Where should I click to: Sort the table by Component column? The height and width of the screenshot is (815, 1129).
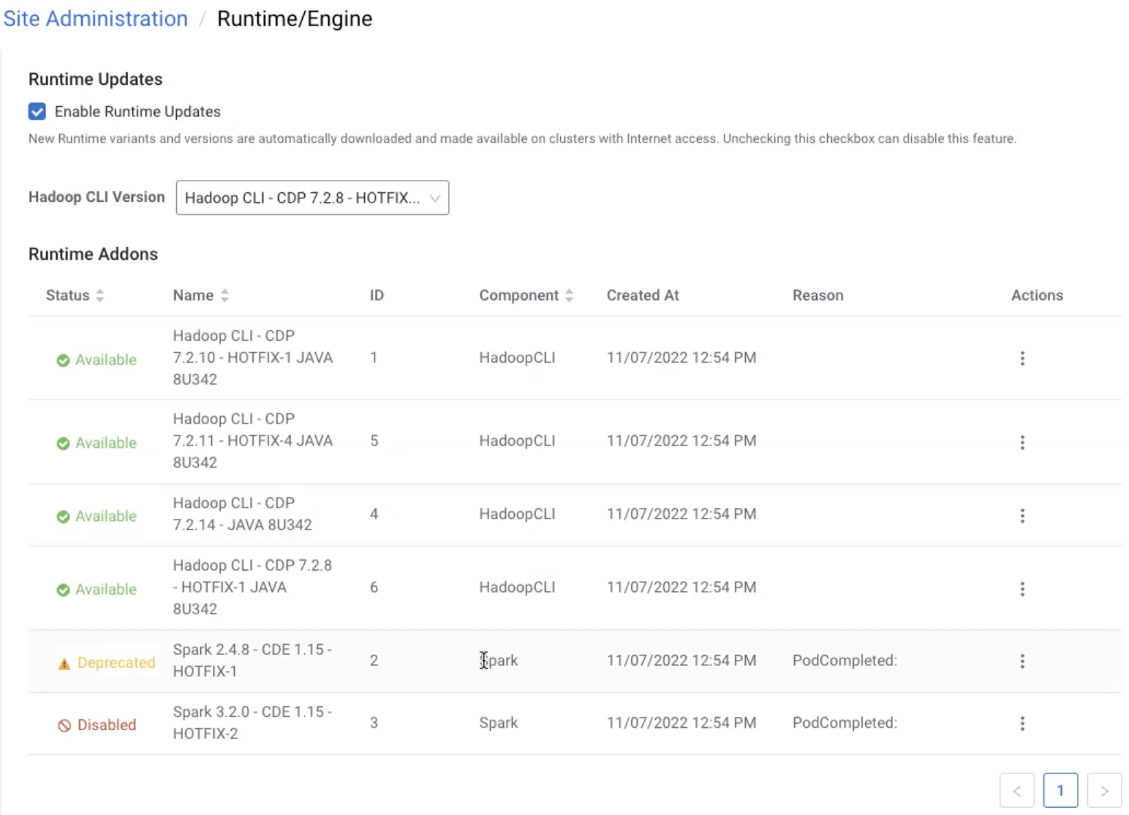pyautogui.click(x=569, y=296)
